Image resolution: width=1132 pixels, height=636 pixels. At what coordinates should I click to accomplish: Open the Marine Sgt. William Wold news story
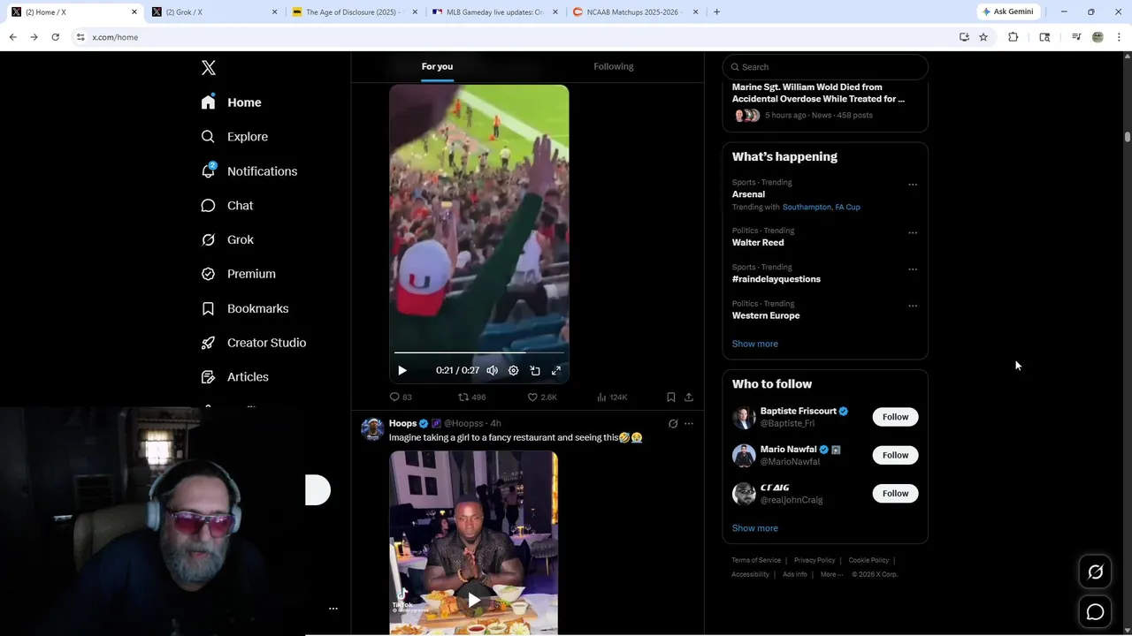[x=819, y=93]
